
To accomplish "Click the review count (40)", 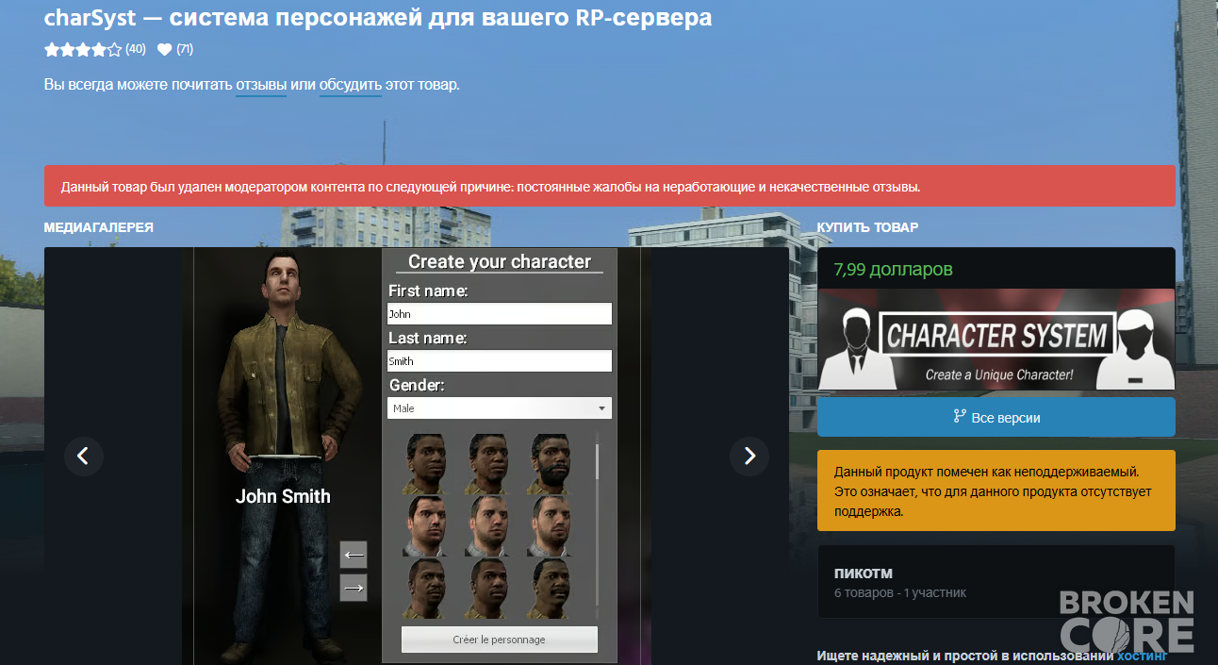I will 136,49.
